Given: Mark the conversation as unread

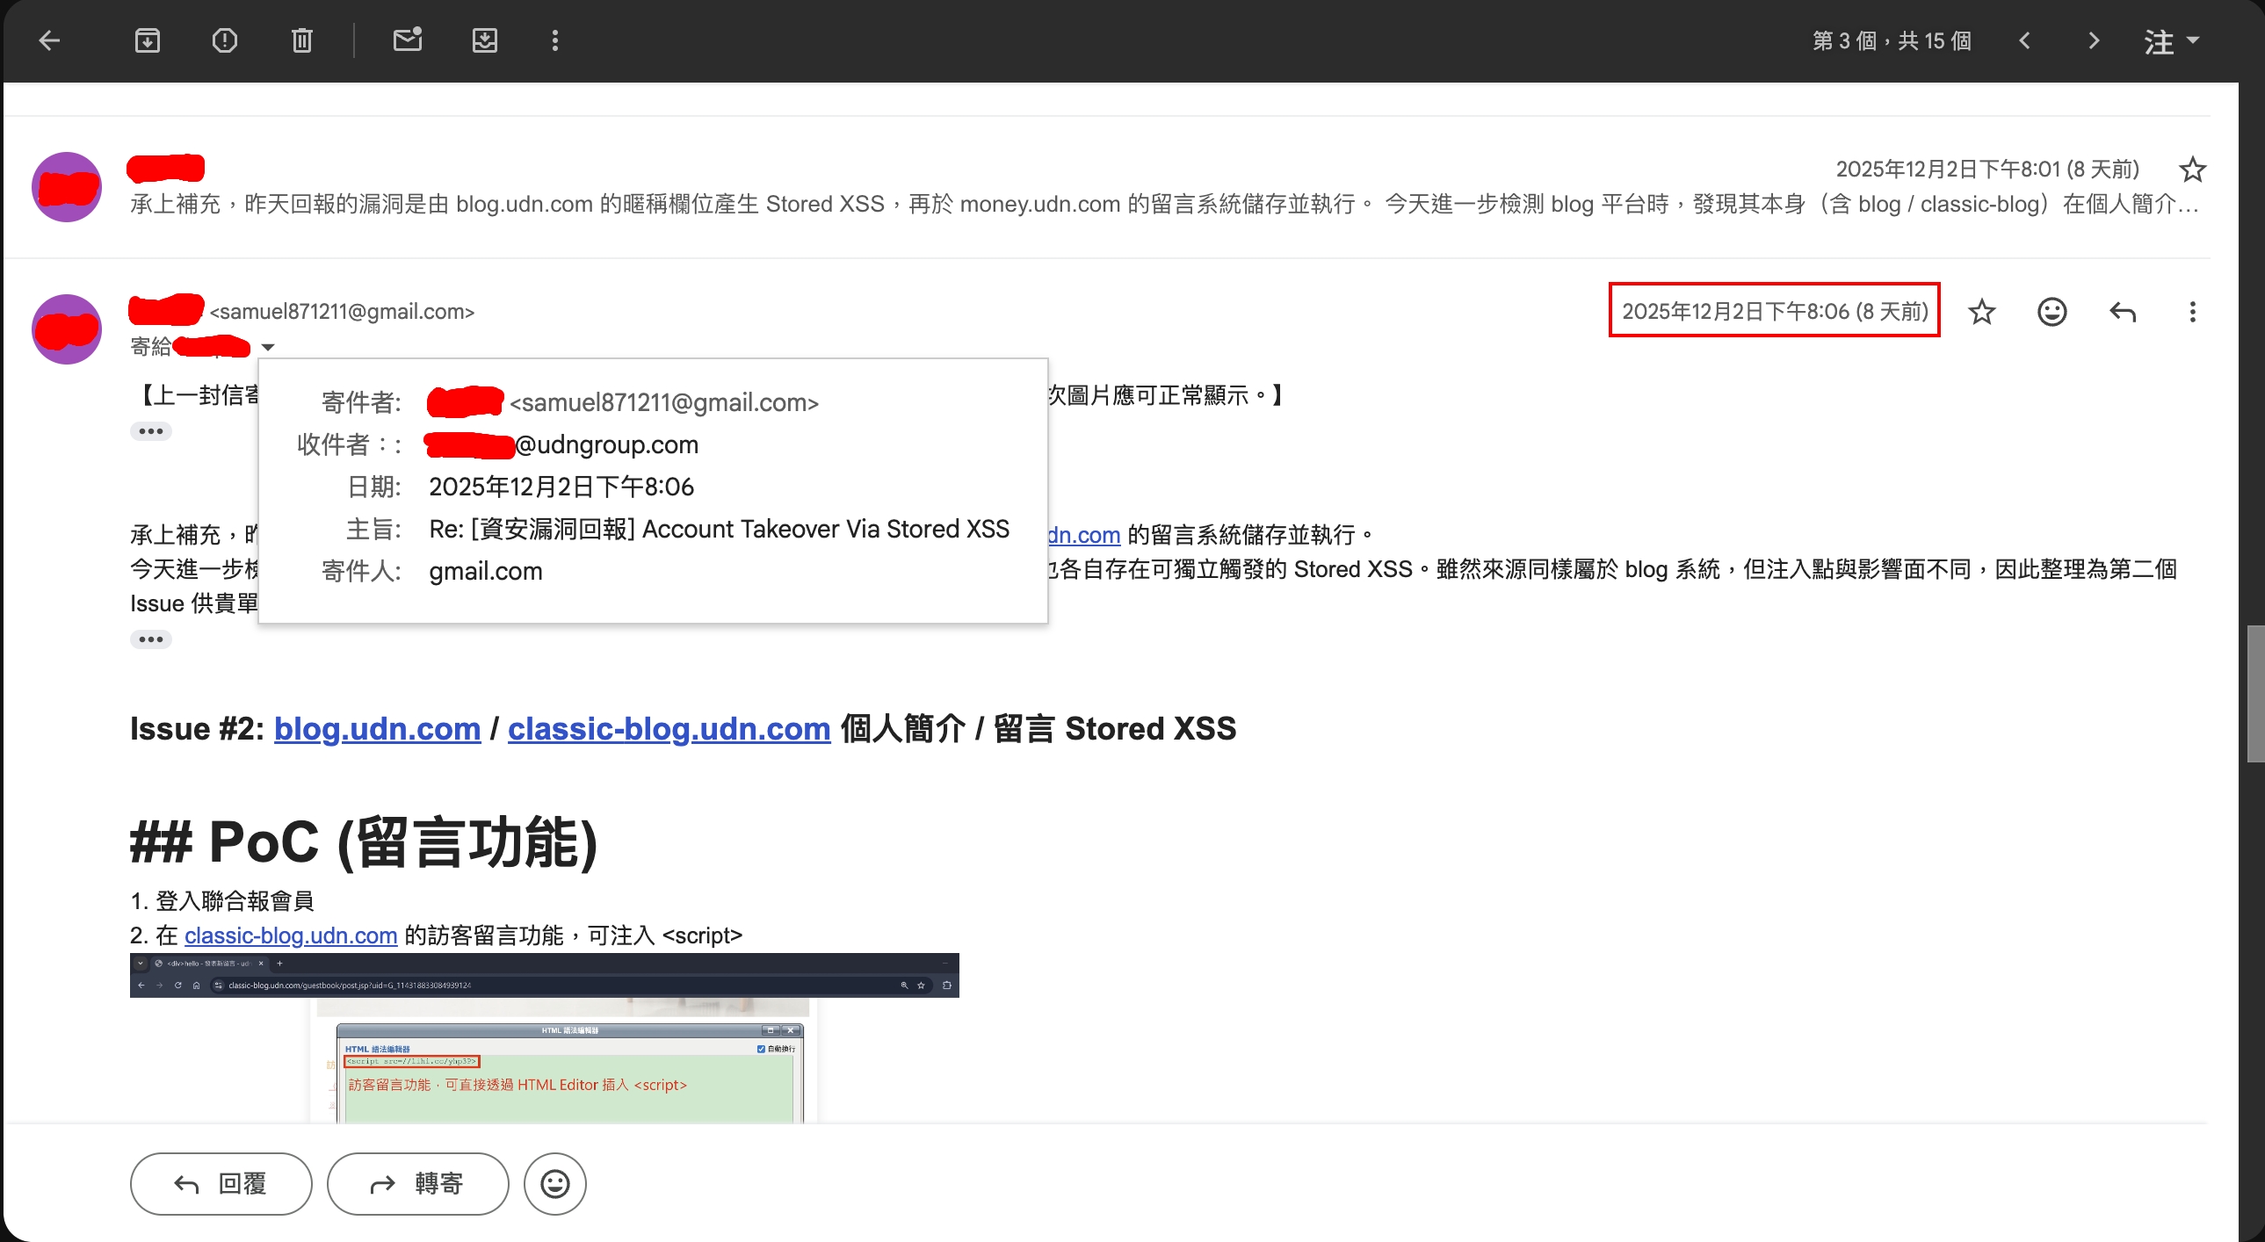Looking at the screenshot, I should (x=407, y=40).
